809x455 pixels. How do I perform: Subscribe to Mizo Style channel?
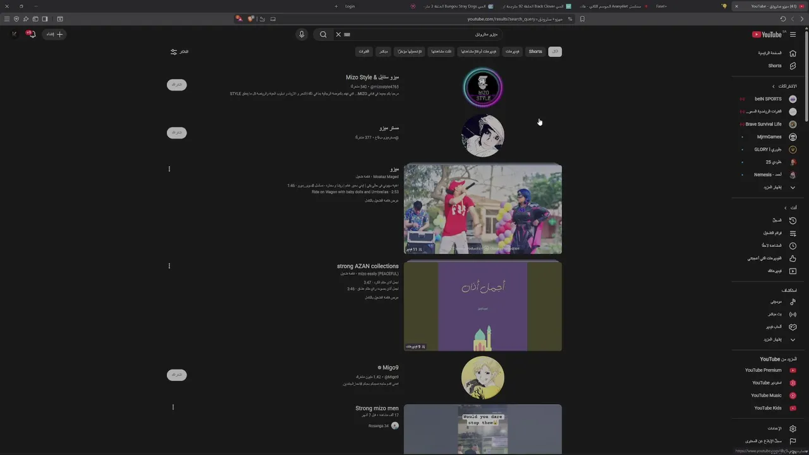click(x=176, y=85)
